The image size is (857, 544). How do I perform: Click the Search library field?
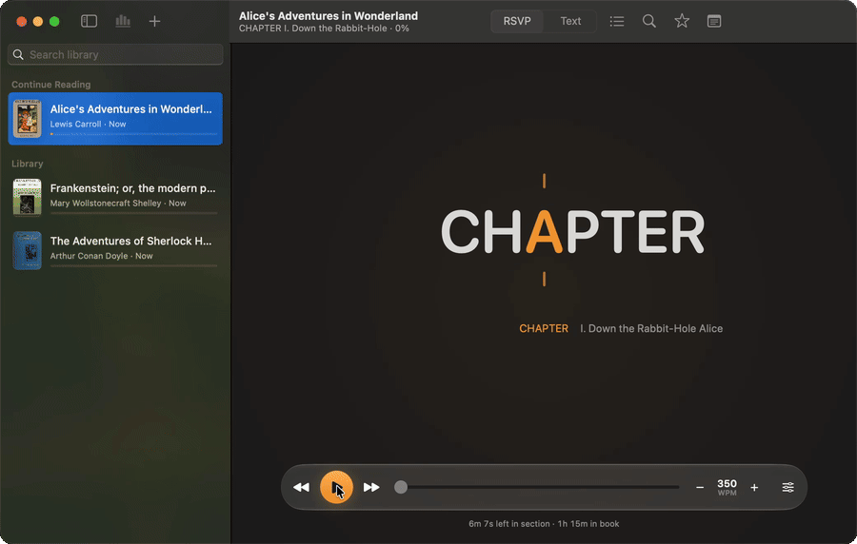[x=115, y=54]
